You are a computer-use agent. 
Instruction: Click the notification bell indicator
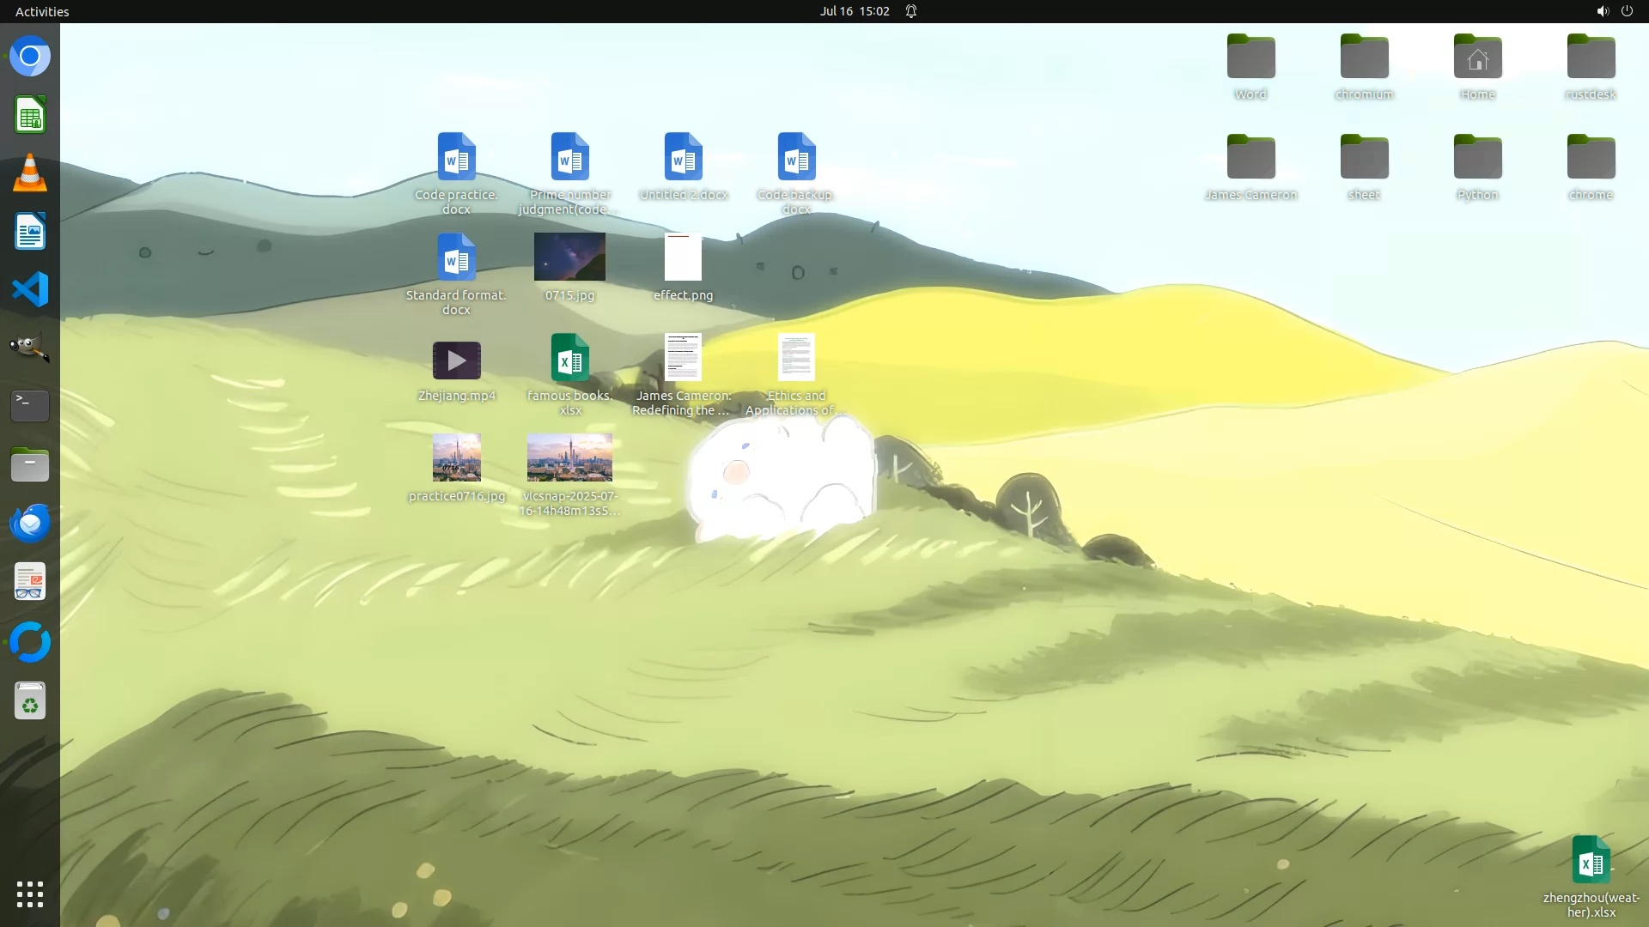911,11
